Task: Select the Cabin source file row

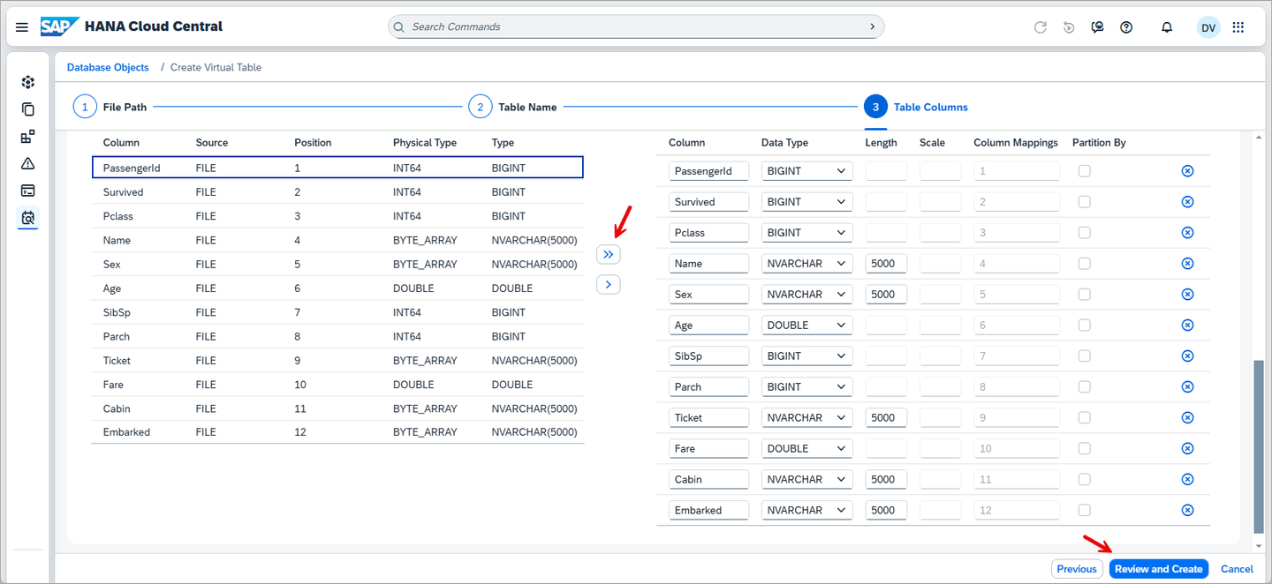Action: coord(337,408)
